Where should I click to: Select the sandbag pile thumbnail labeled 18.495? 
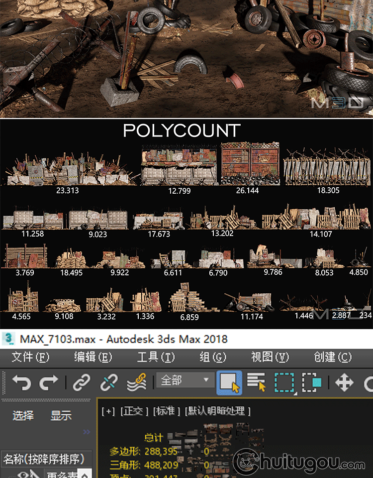71,258
